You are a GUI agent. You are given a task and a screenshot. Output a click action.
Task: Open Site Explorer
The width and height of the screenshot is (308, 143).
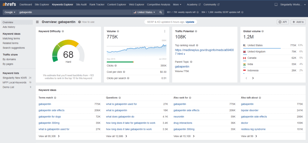pyautogui.click(x=42, y=4)
